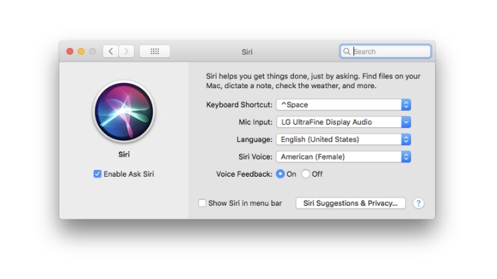Screen dimensions: 497x279
Task: Change Siri Voice from American (Female)
Action: (343, 156)
